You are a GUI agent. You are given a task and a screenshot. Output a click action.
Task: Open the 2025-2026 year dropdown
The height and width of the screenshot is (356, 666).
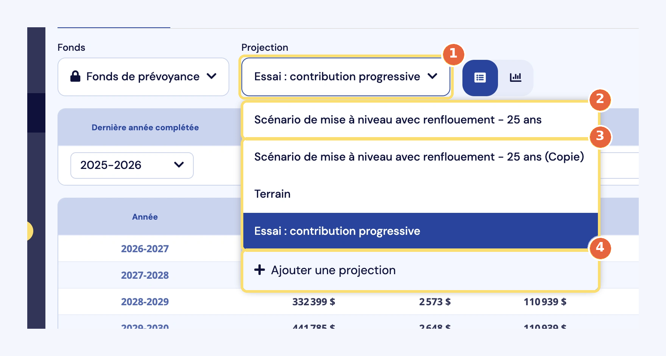[132, 166]
